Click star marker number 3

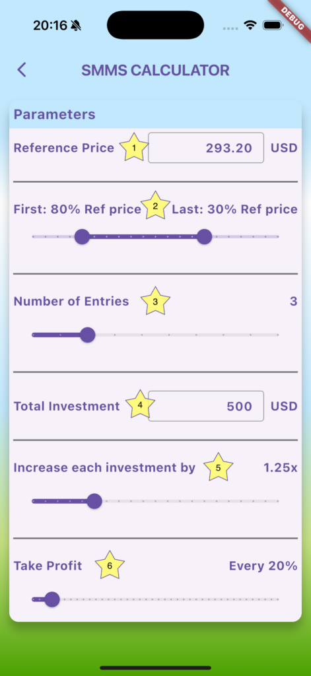click(156, 301)
